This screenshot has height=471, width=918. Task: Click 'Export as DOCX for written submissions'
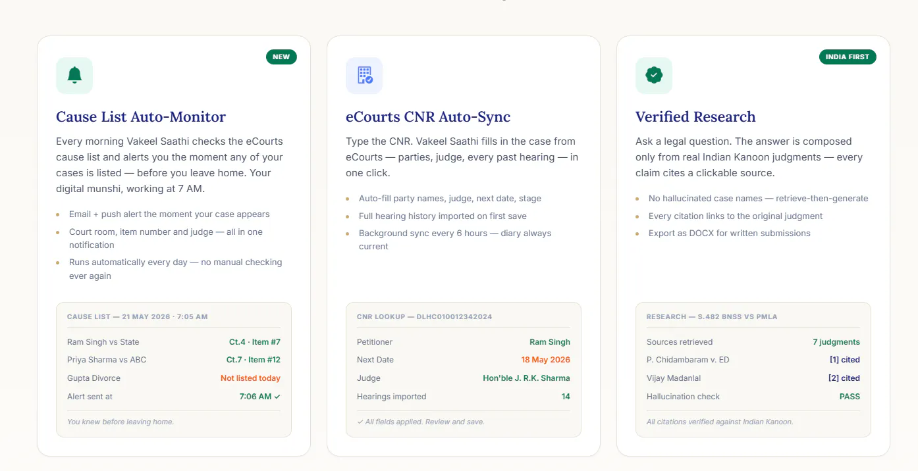729,233
